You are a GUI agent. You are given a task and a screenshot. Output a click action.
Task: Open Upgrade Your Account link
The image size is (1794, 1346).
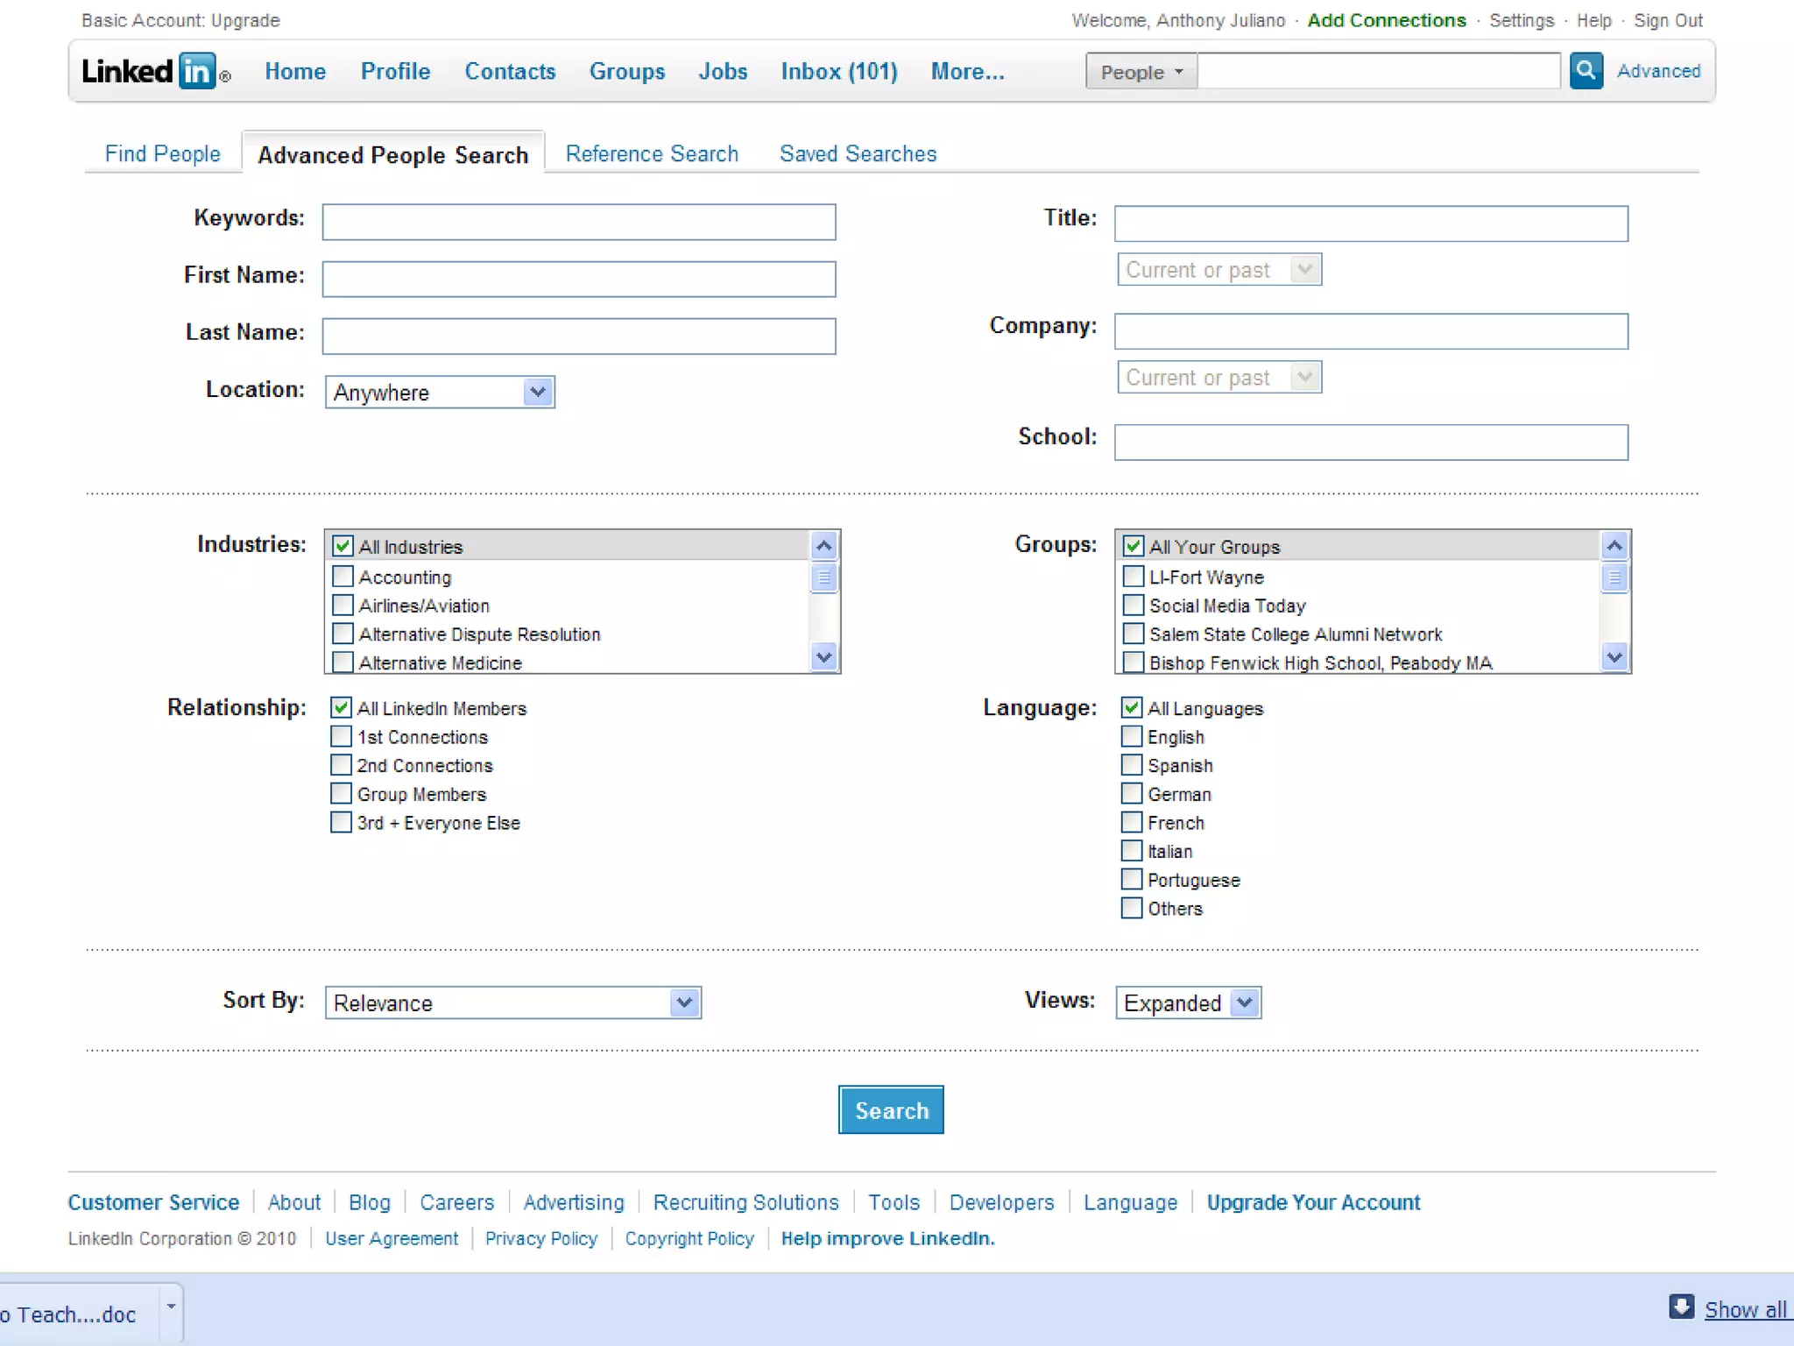click(x=1313, y=1202)
